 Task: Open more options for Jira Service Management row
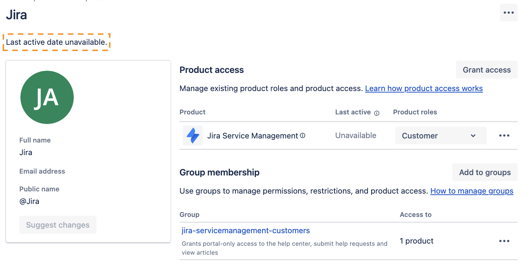[504, 135]
